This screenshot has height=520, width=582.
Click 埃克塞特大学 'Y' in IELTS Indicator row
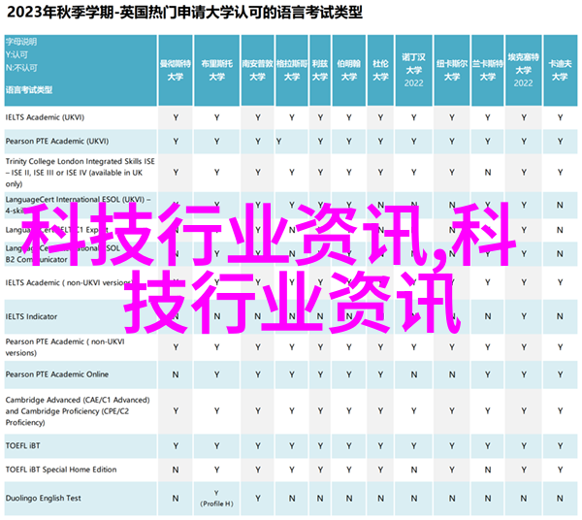[x=524, y=316]
